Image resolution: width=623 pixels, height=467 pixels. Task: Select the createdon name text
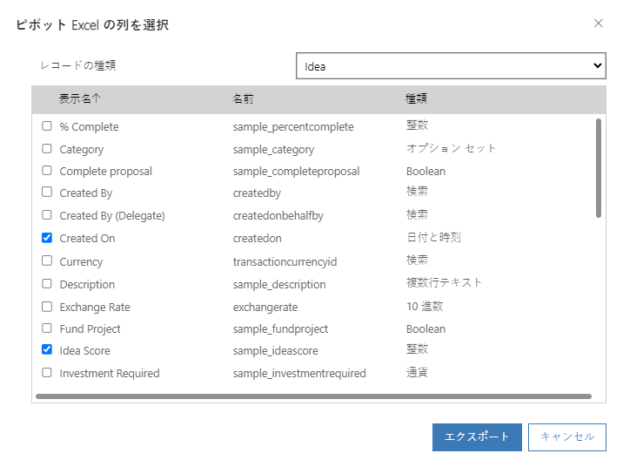click(x=257, y=238)
